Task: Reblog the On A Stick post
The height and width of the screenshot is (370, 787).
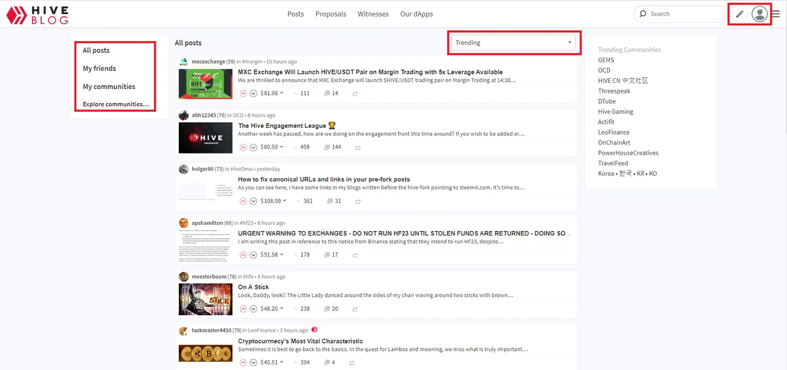Action: click(x=355, y=309)
